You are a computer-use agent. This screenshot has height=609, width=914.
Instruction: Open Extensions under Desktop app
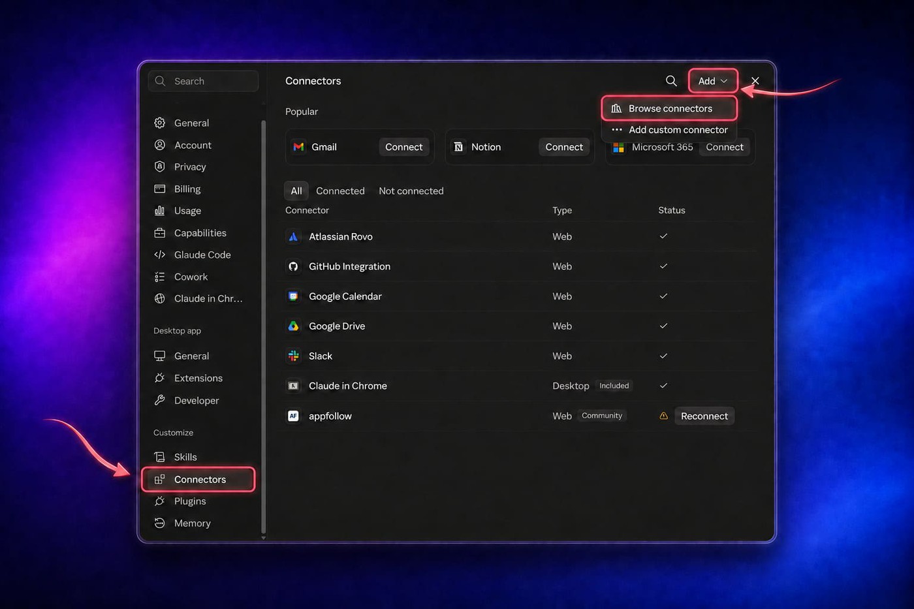[198, 378]
